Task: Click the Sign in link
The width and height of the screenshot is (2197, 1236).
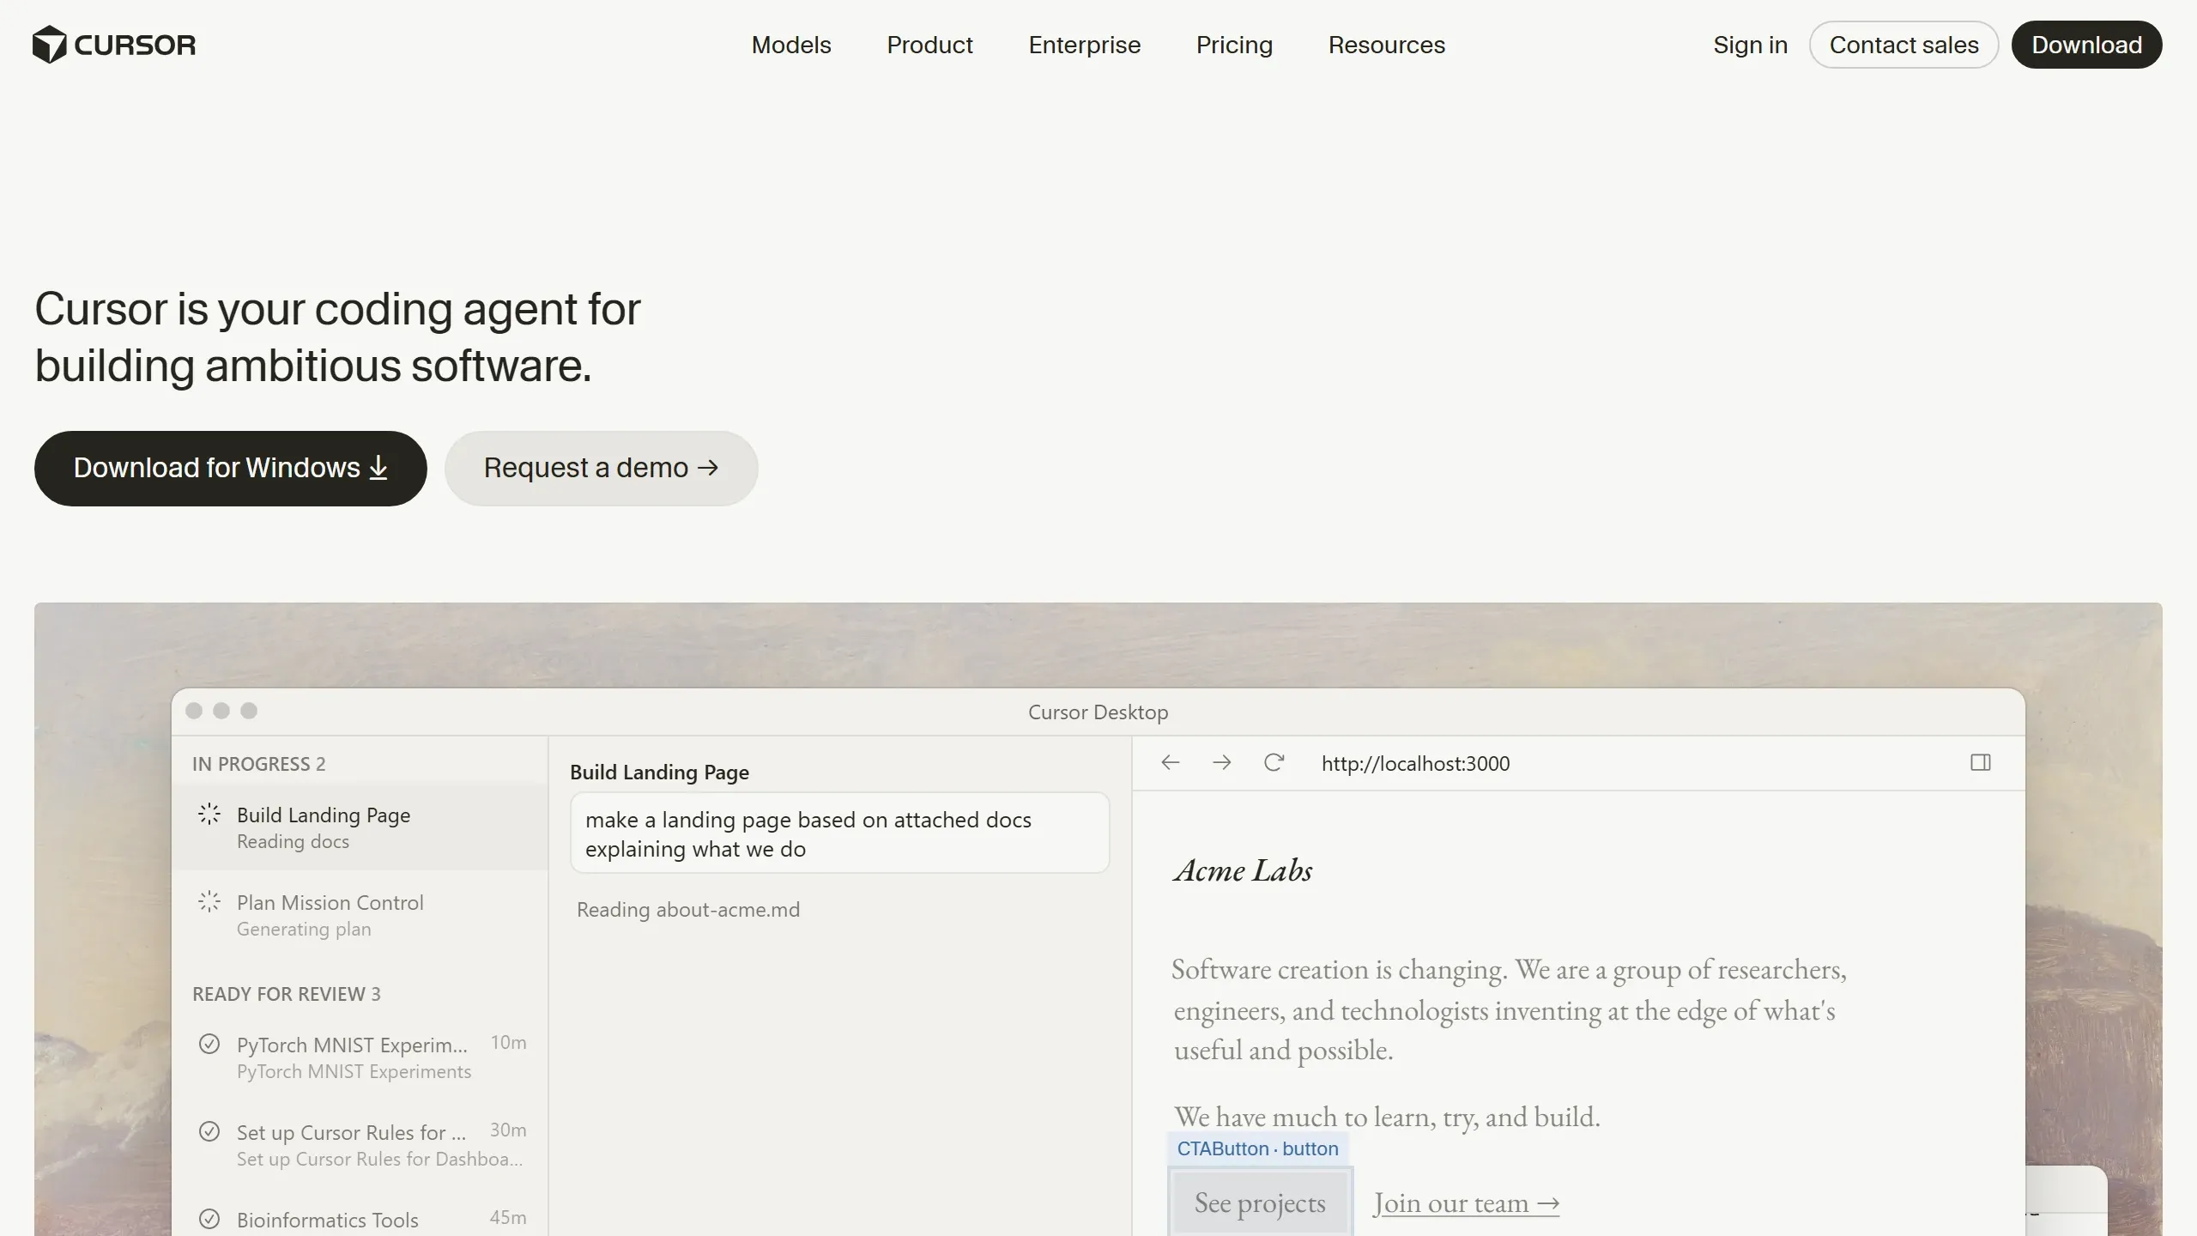Action: (x=1750, y=45)
